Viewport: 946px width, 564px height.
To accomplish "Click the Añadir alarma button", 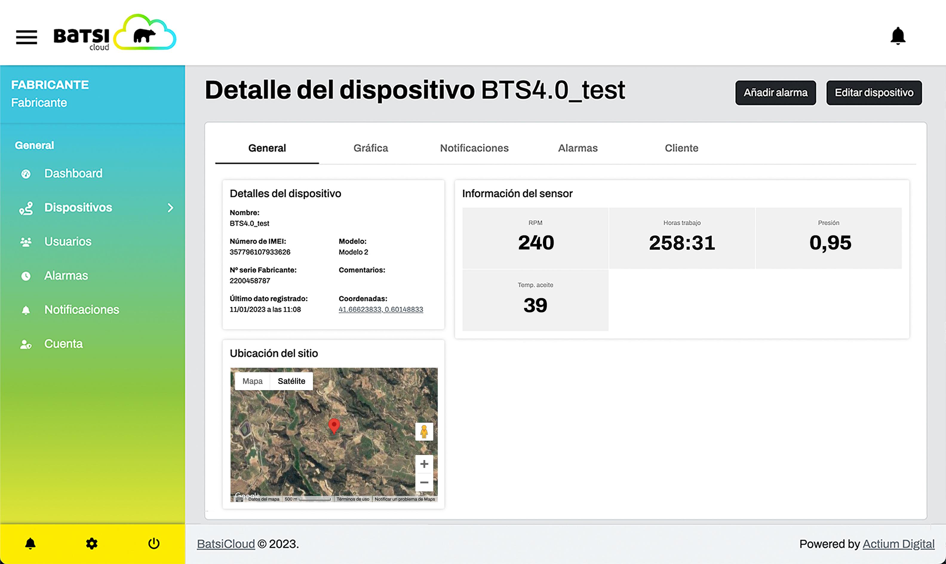I will 775,93.
